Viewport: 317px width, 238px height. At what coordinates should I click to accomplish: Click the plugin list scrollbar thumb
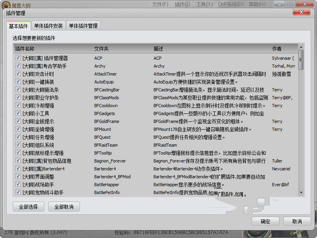[x=301, y=60]
